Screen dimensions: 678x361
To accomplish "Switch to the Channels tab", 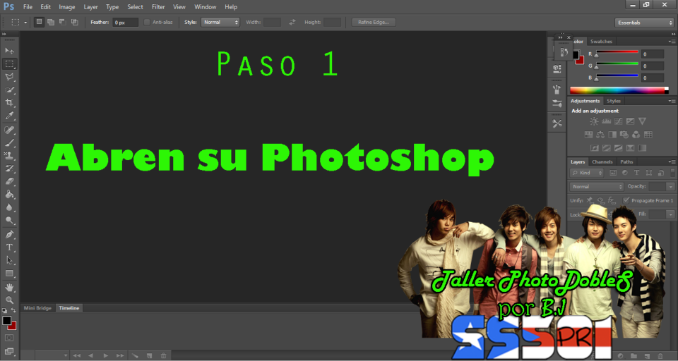I will coord(602,162).
